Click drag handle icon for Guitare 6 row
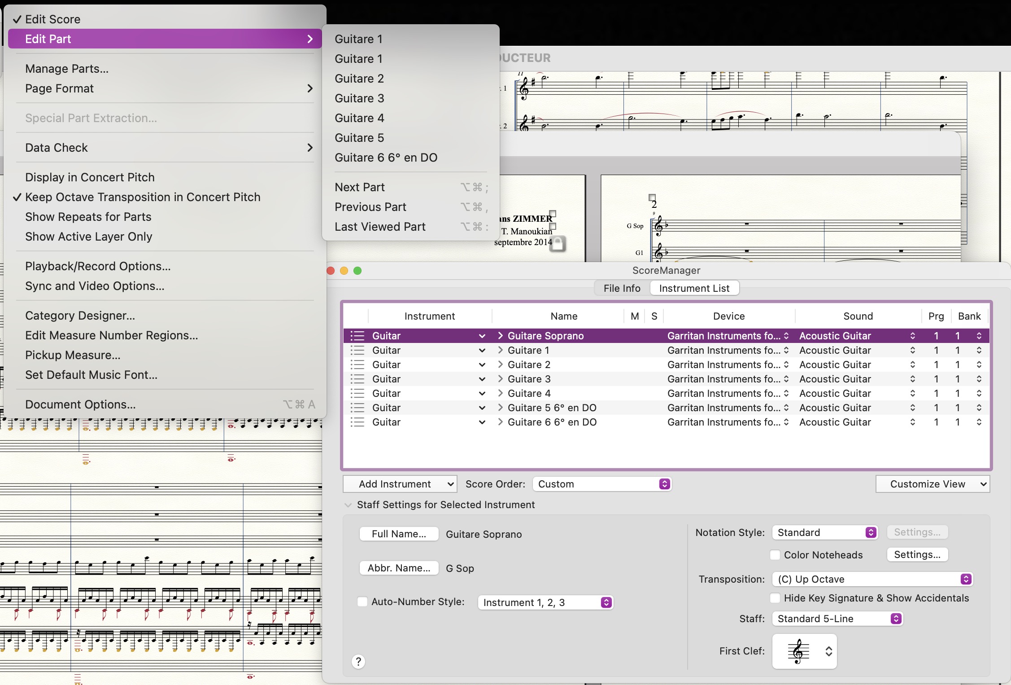This screenshot has width=1011, height=685. click(357, 422)
